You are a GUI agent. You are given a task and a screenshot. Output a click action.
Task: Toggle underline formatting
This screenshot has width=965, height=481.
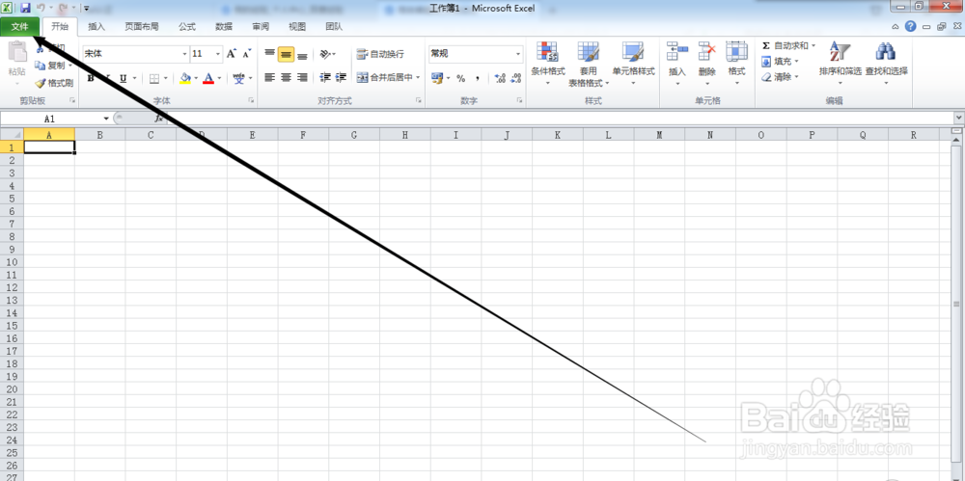124,78
